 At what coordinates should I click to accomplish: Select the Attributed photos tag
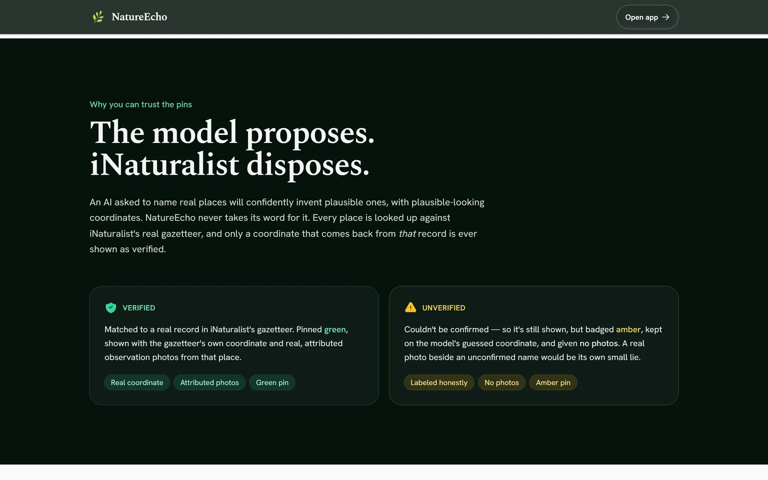209,383
